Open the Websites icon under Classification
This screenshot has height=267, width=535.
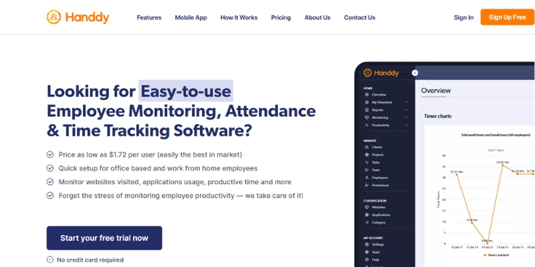[367, 208]
